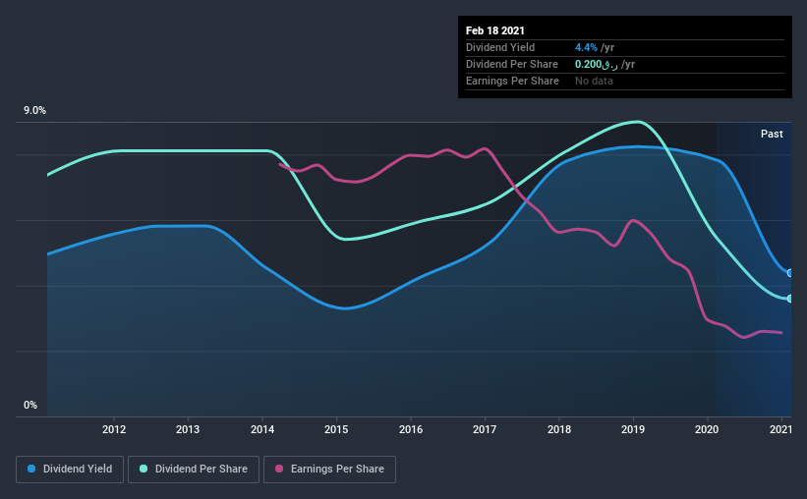
Task: Select the 2012 tick on the time axis
Action: [114, 429]
